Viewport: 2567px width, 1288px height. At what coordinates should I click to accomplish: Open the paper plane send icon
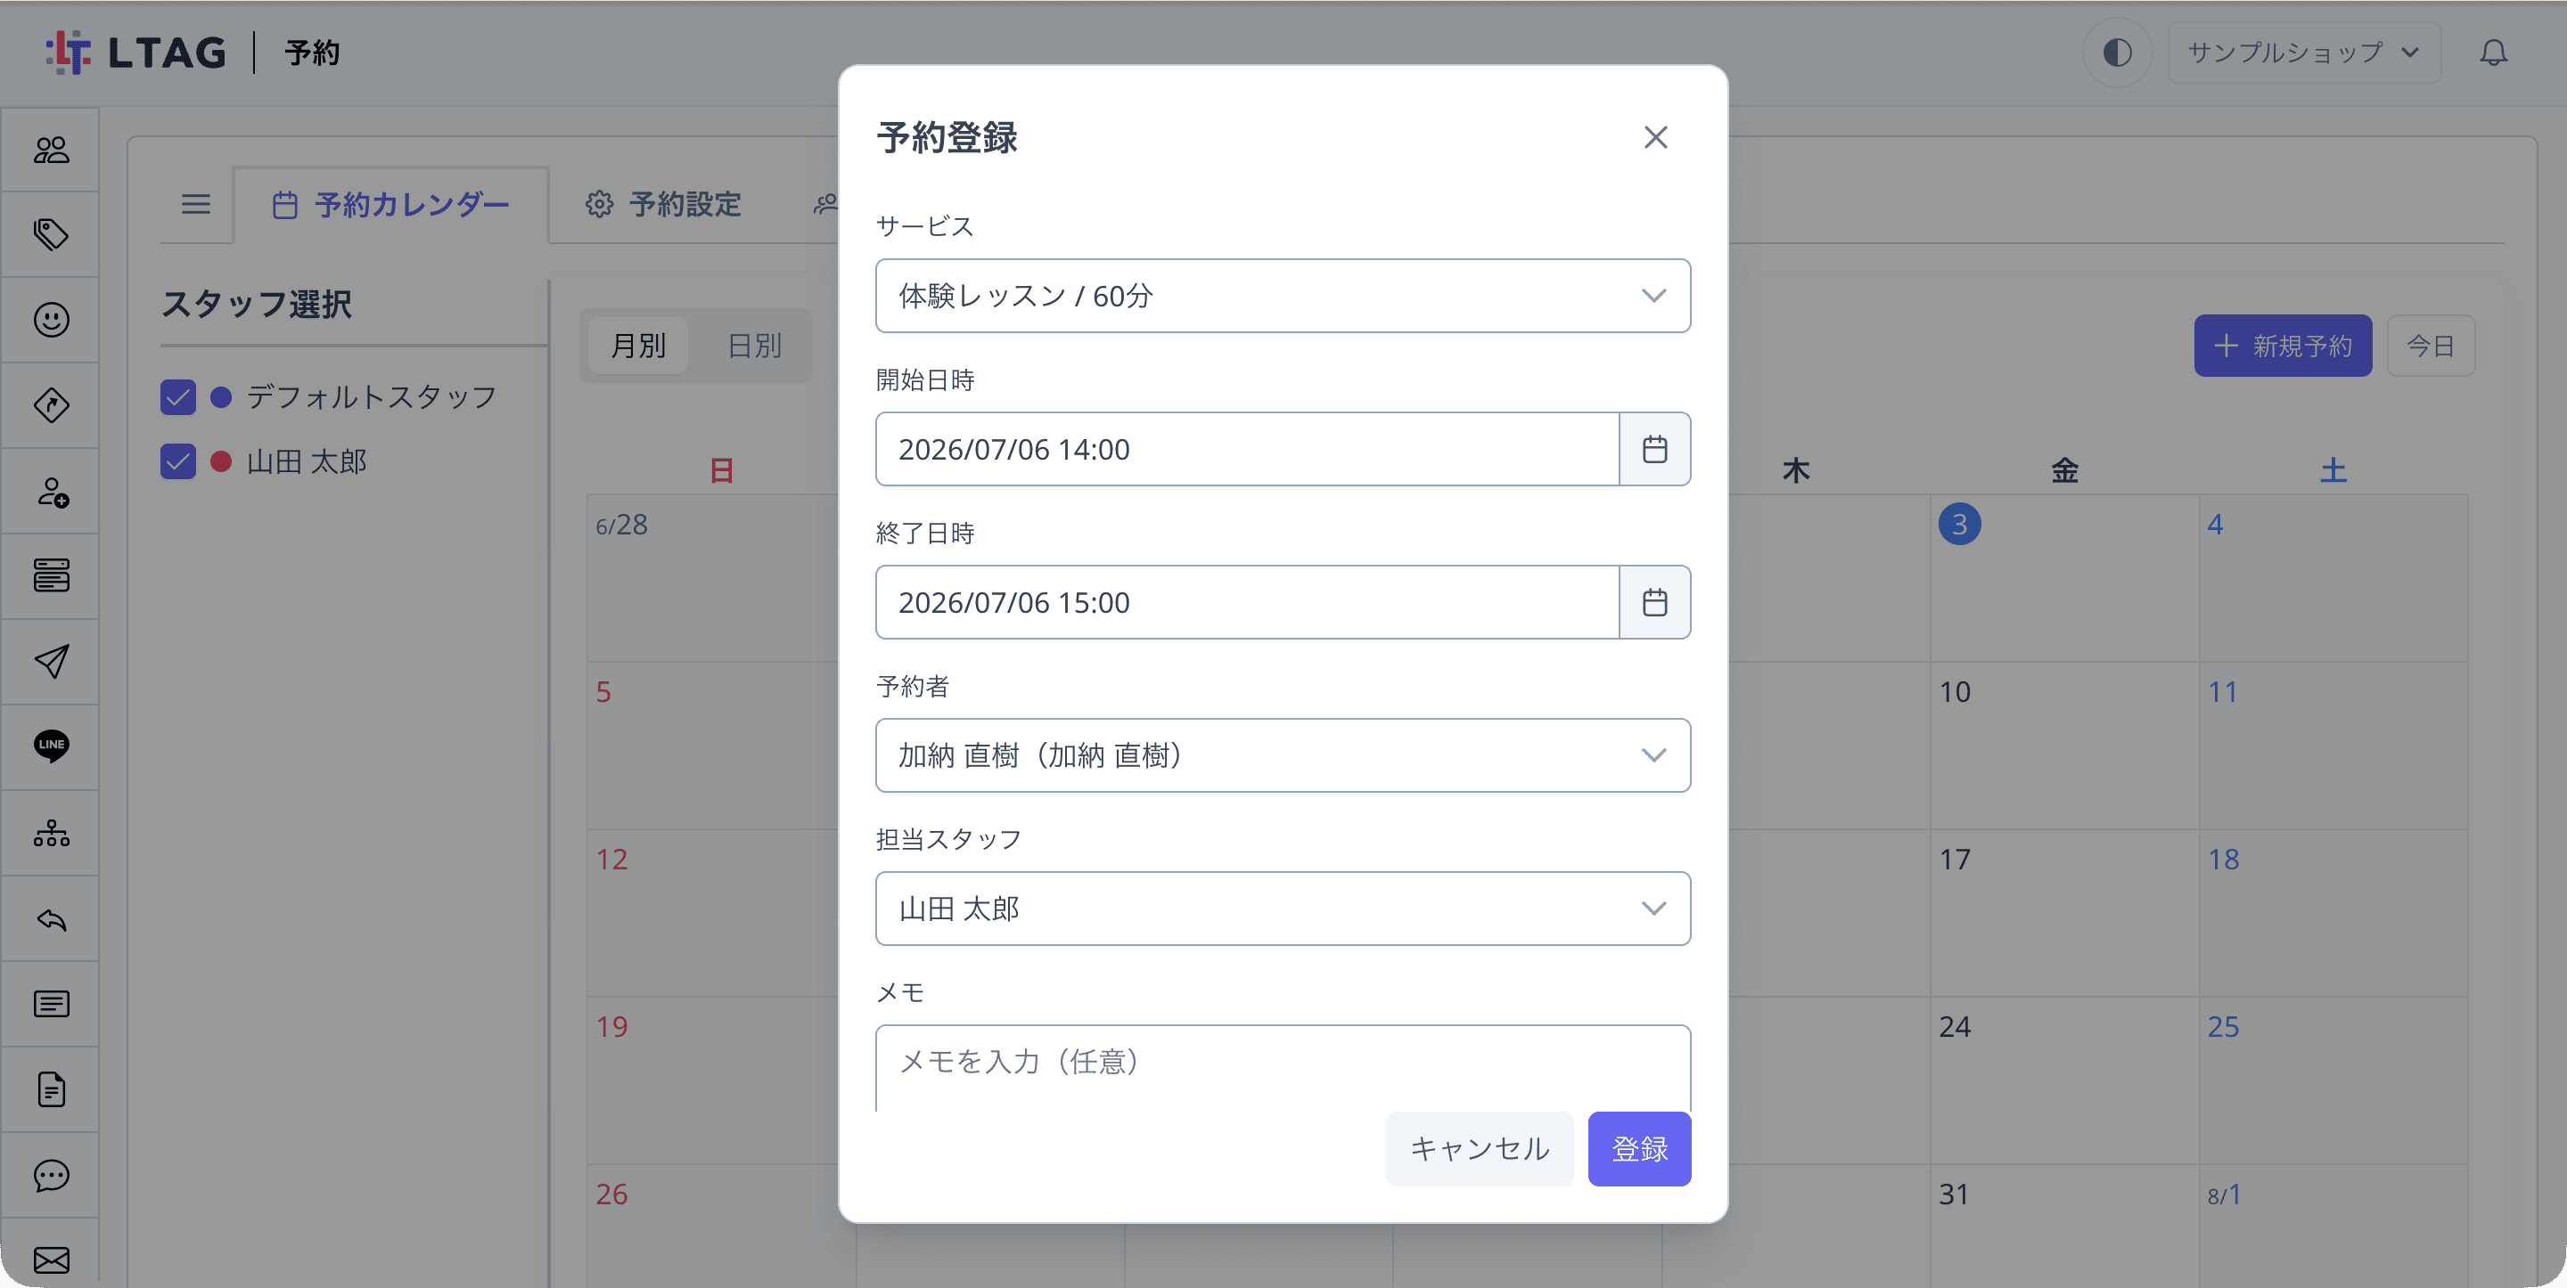(x=51, y=662)
